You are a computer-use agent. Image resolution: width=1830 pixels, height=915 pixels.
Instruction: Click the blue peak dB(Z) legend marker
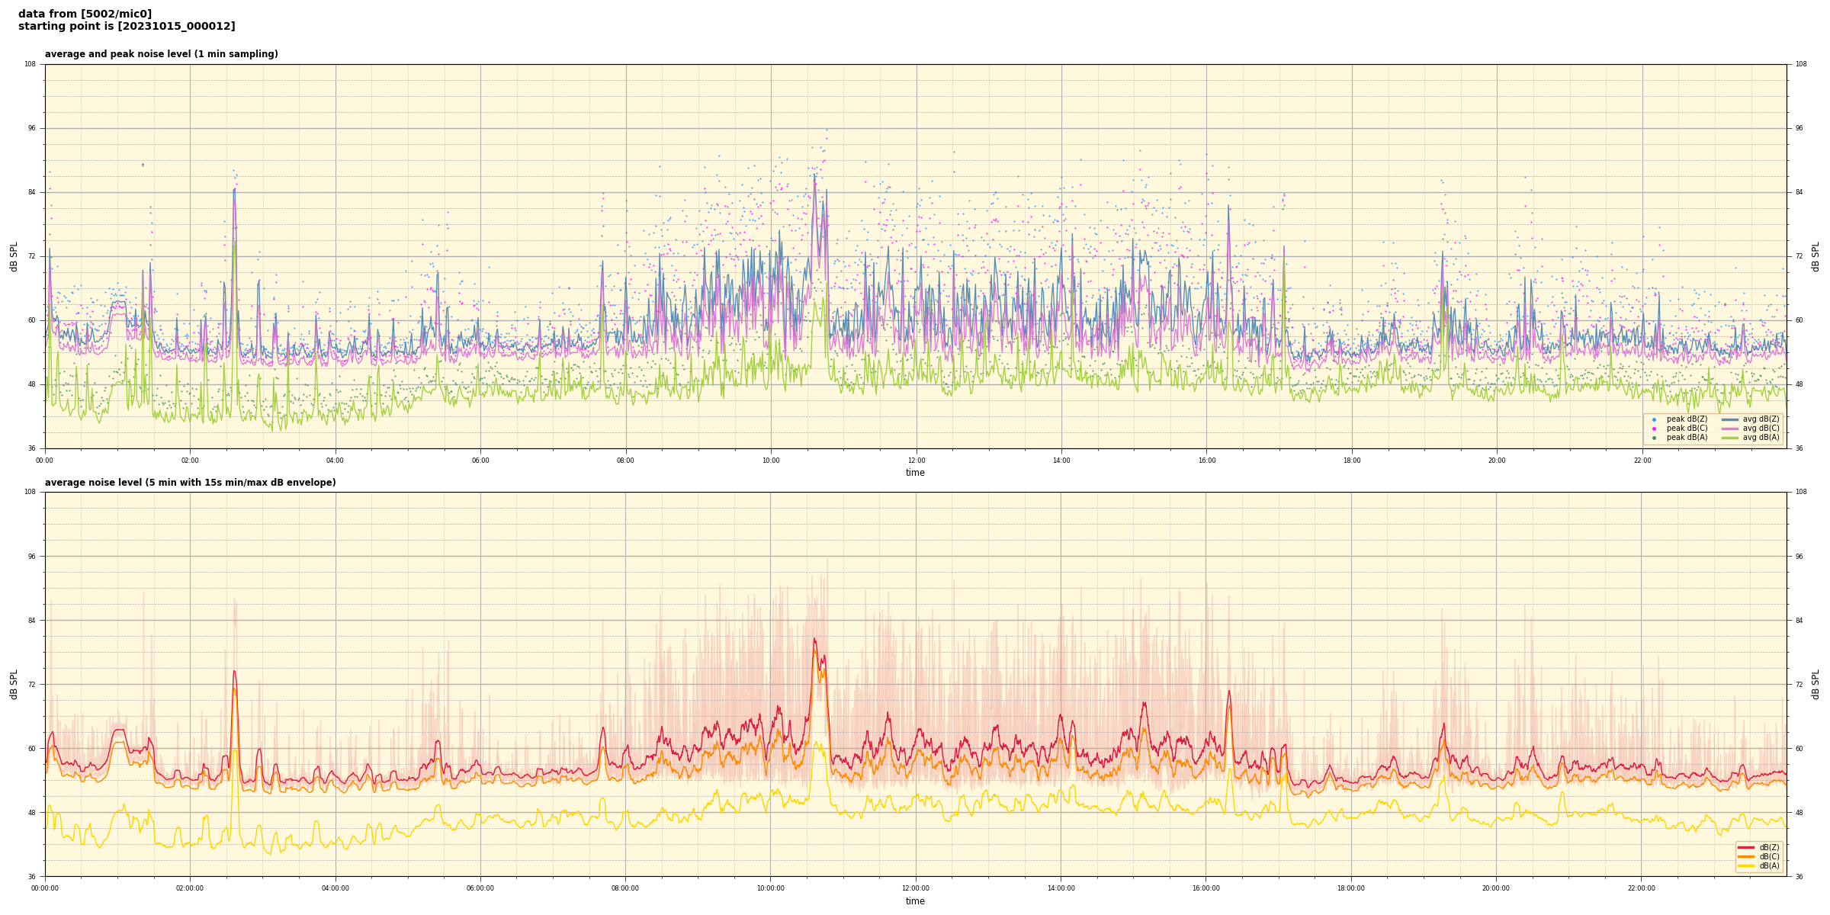[1654, 419]
